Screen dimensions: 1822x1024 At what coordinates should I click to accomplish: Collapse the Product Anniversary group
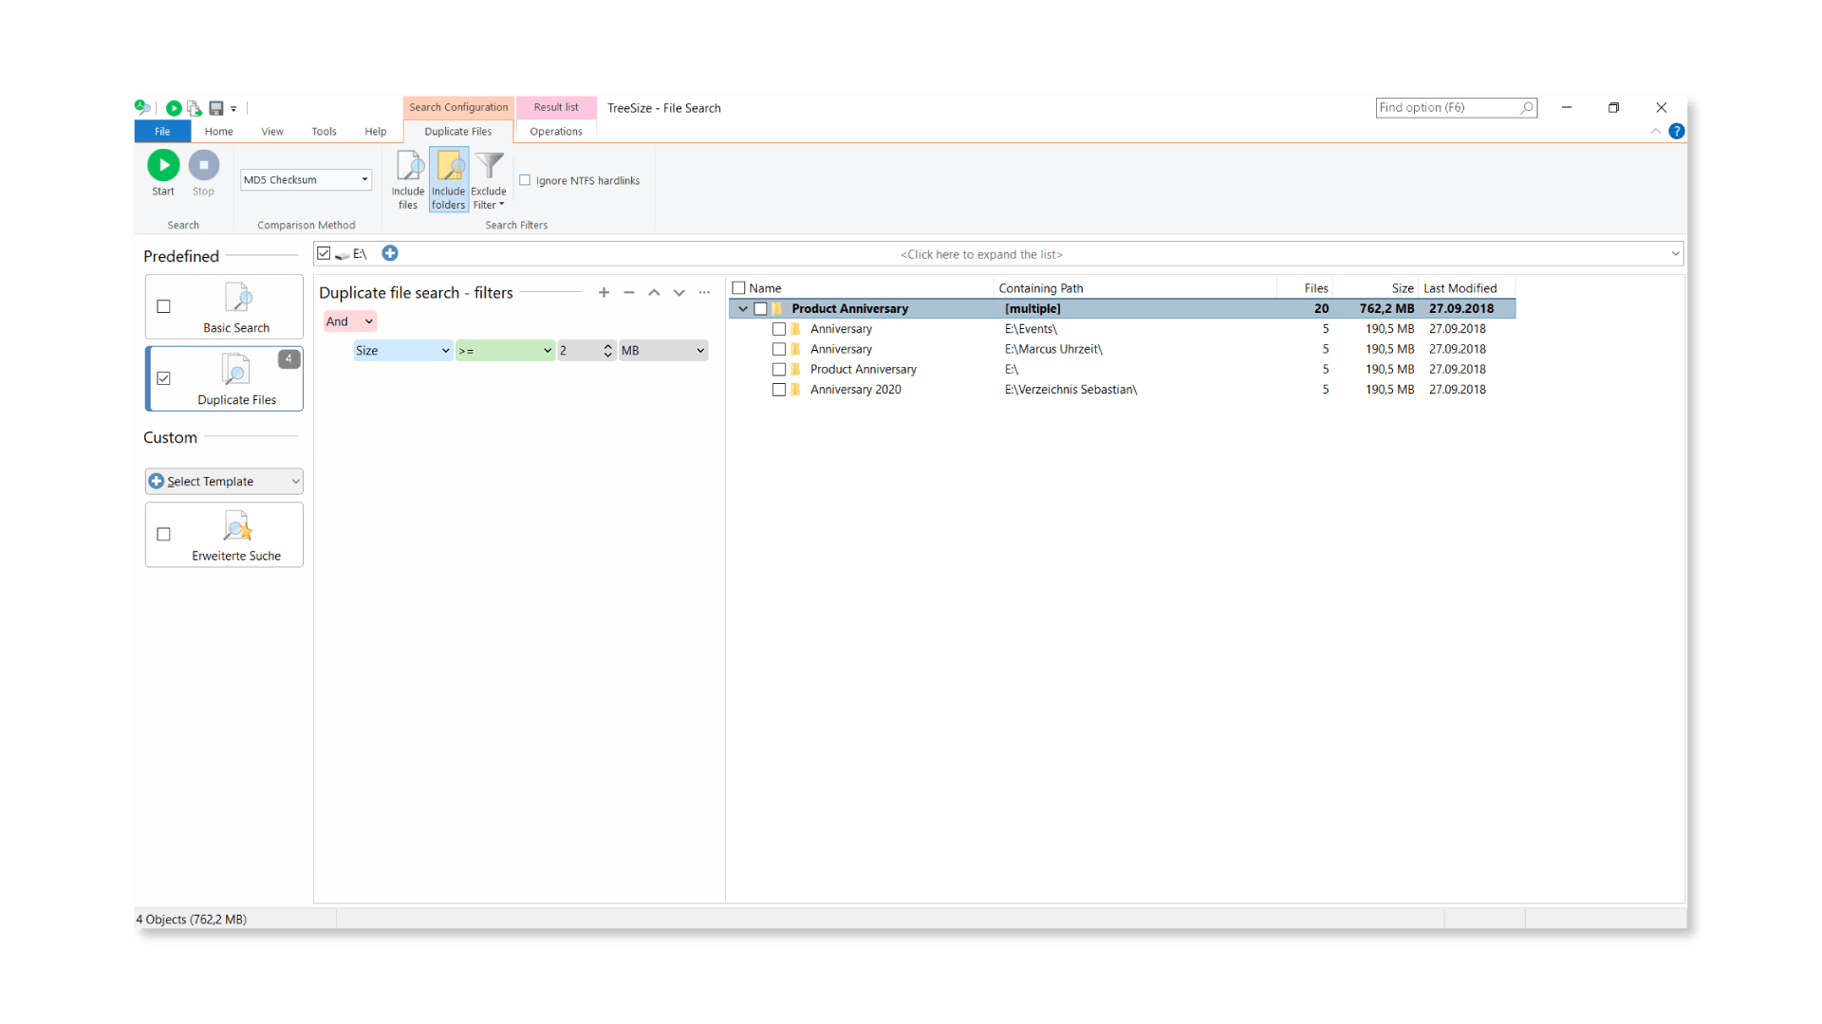click(x=743, y=309)
